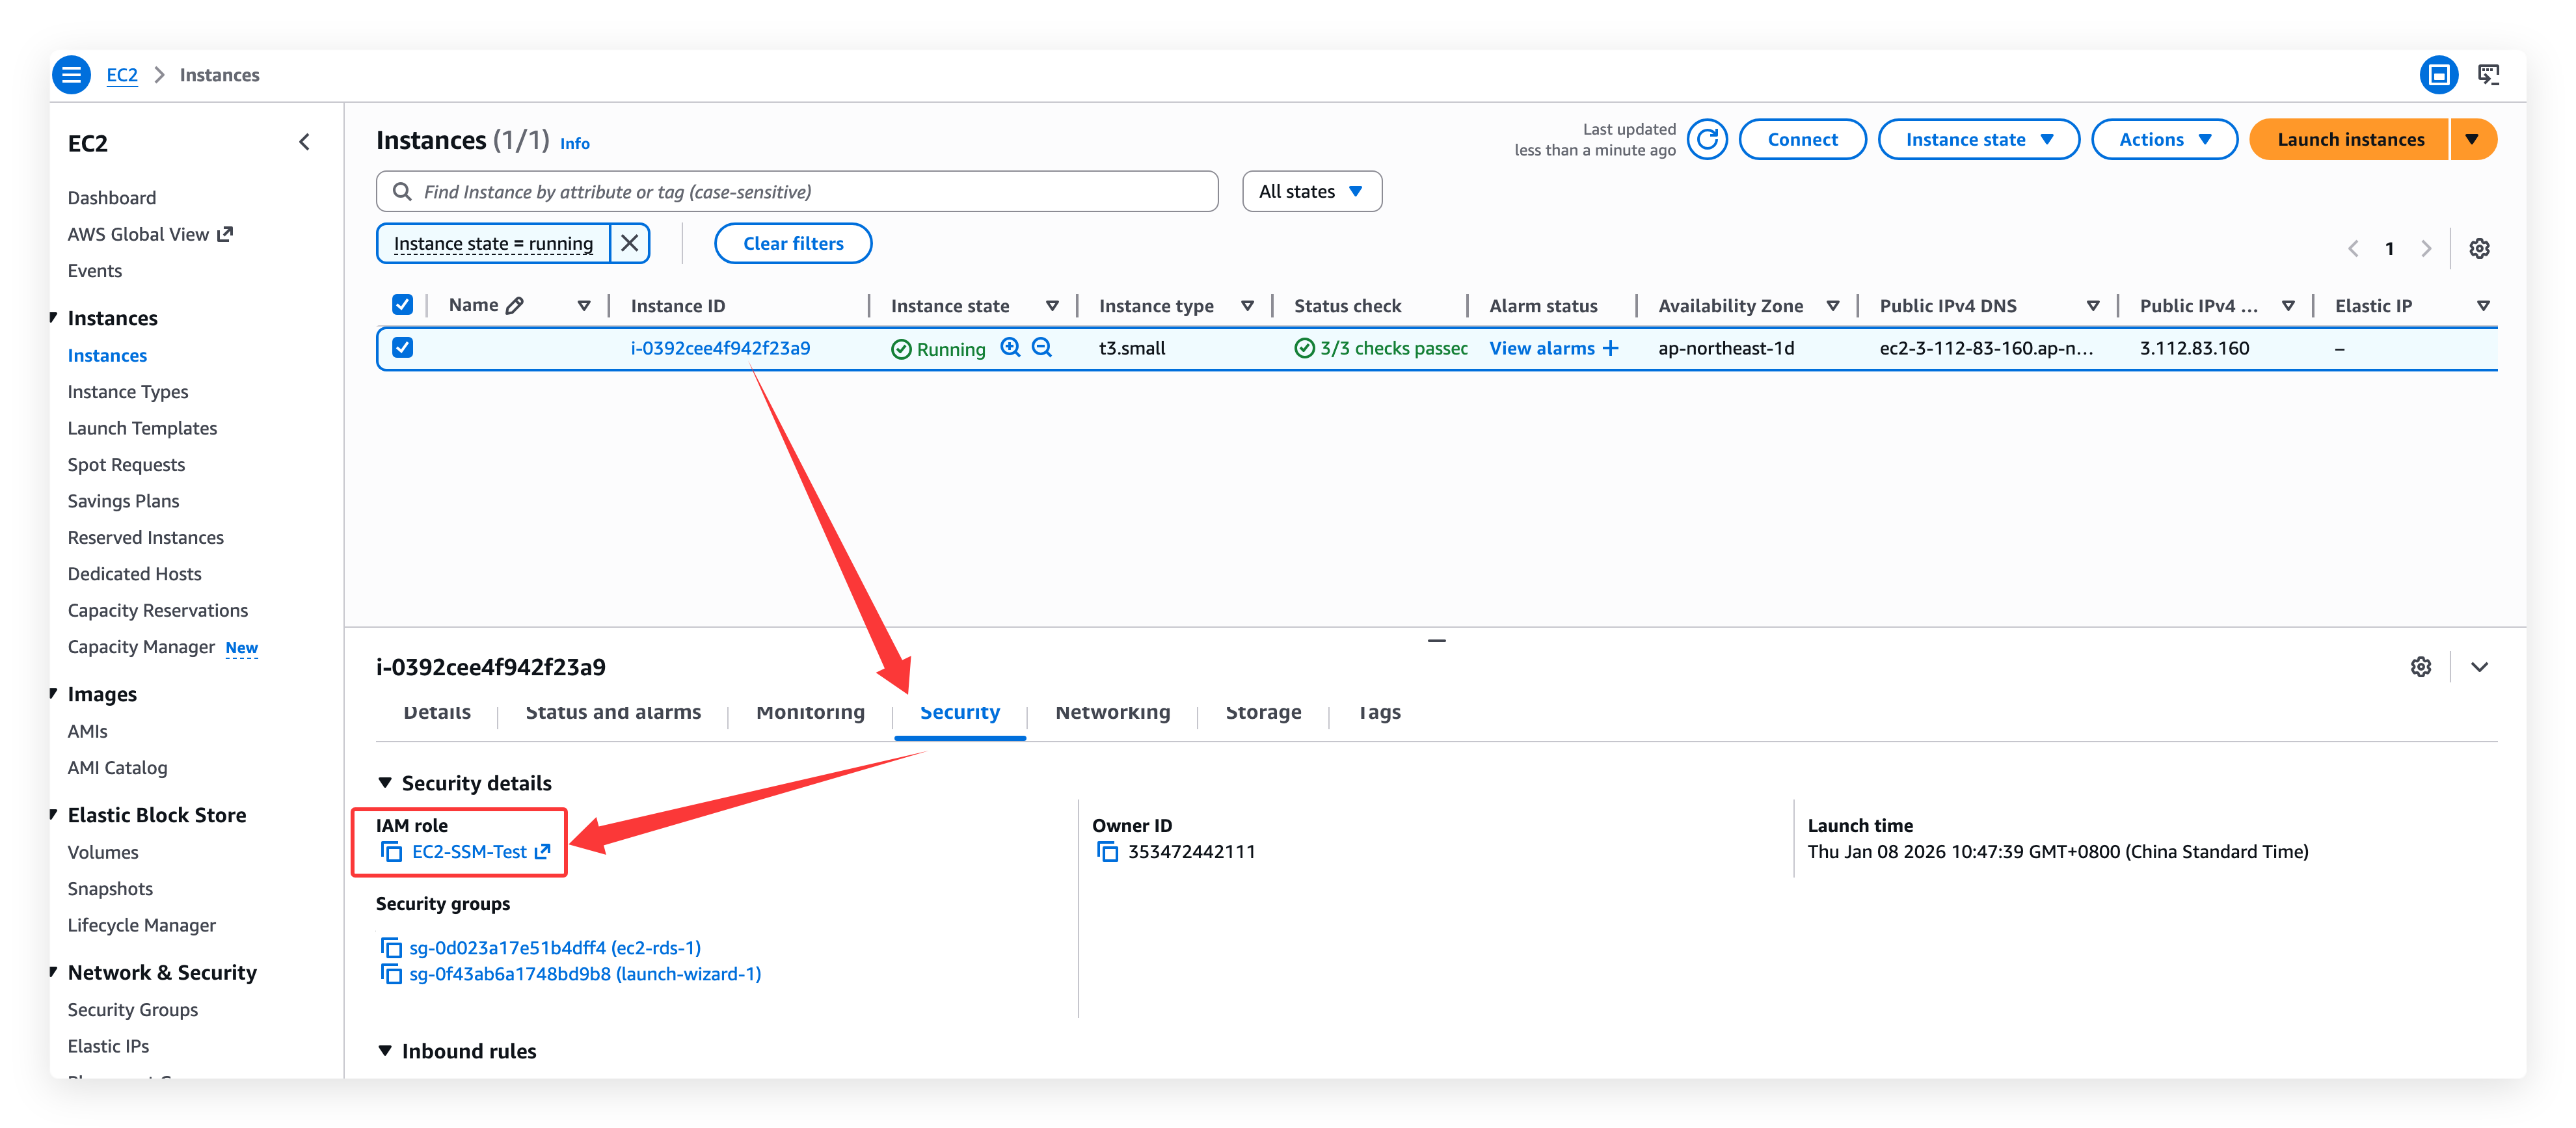Viewport: 2576px width, 1128px height.
Task: Copy the Owner ID value icon
Action: point(1107,852)
